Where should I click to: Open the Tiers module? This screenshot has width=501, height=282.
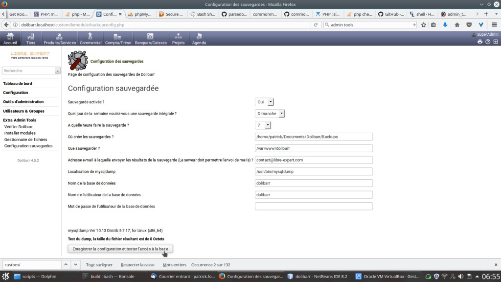click(x=31, y=39)
